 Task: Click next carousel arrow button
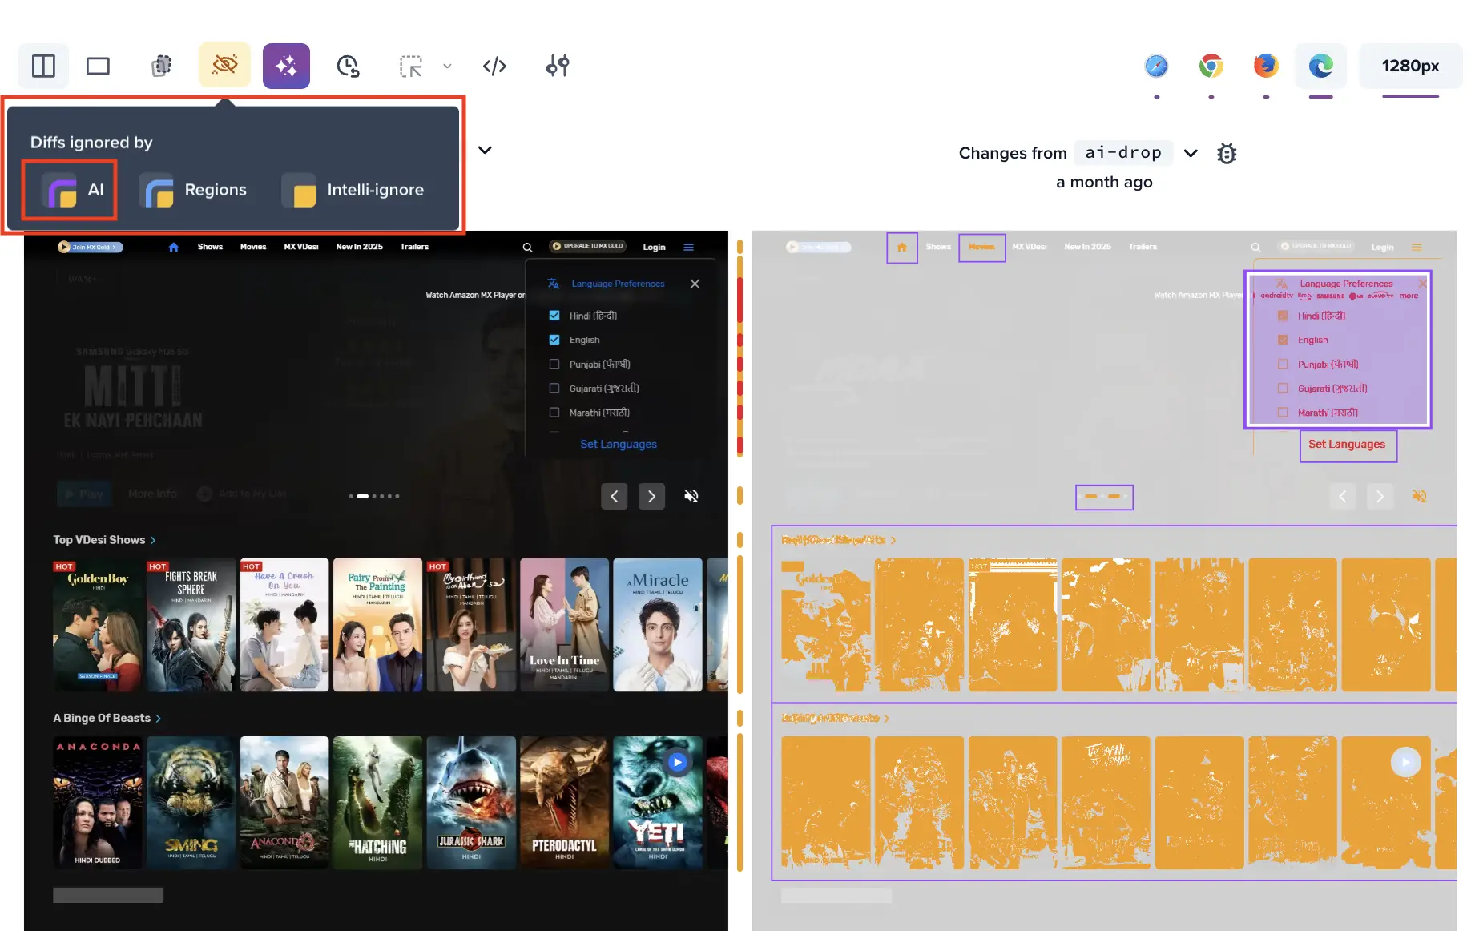point(651,496)
